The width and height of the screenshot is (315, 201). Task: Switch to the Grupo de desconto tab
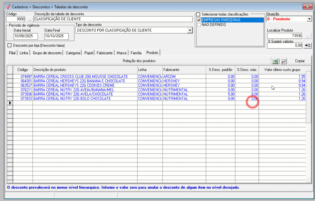[x=47, y=53]
